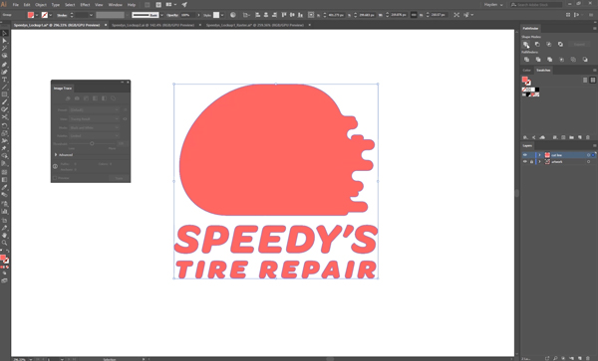Hide the cut line layer
Viewport: 598px width, 361px height.
pos(525,155)
